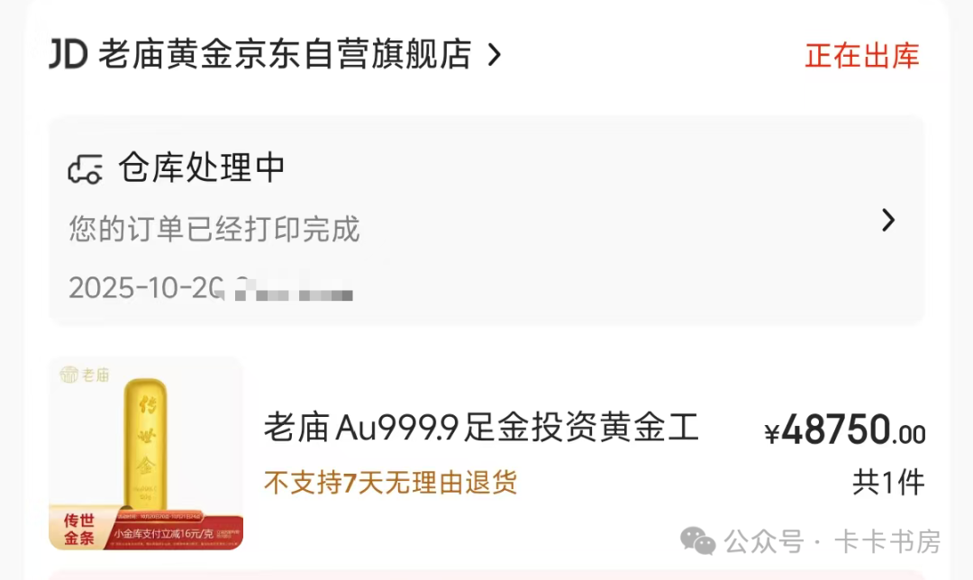973x580 pixels.
Task: Click 公众号 · 卡卡书房 watermark text
Action: (832, 541)
